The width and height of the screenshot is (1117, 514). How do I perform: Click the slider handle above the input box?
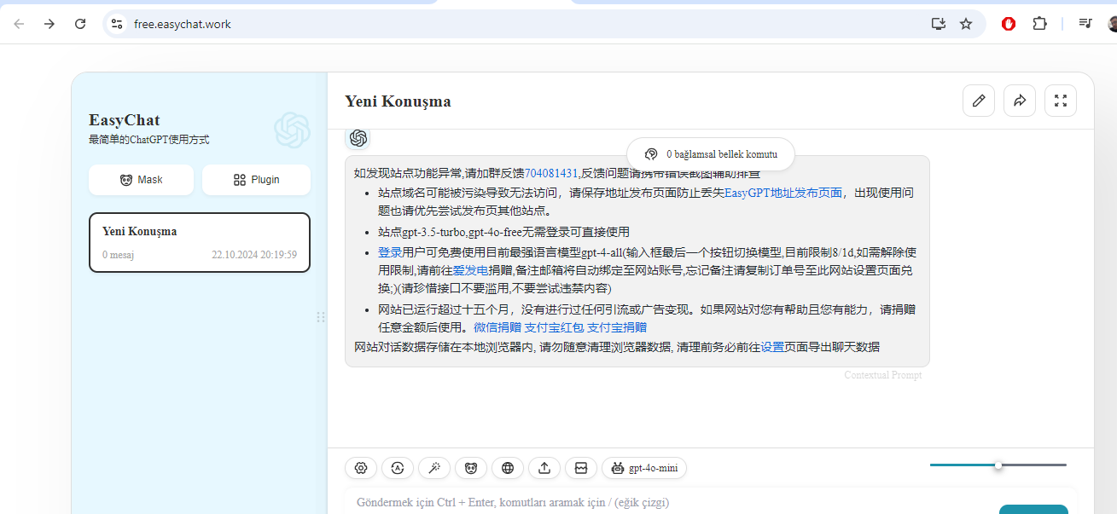998,465
